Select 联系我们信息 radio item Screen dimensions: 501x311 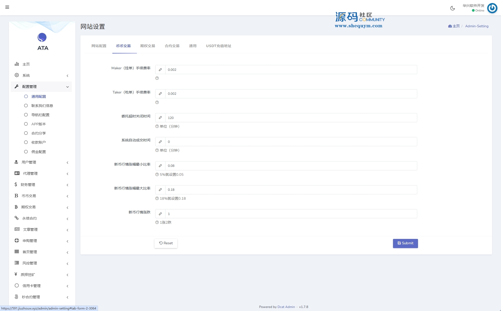26,106
